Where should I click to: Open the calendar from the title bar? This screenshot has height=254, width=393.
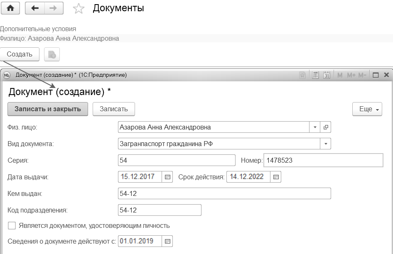(327, 75)
